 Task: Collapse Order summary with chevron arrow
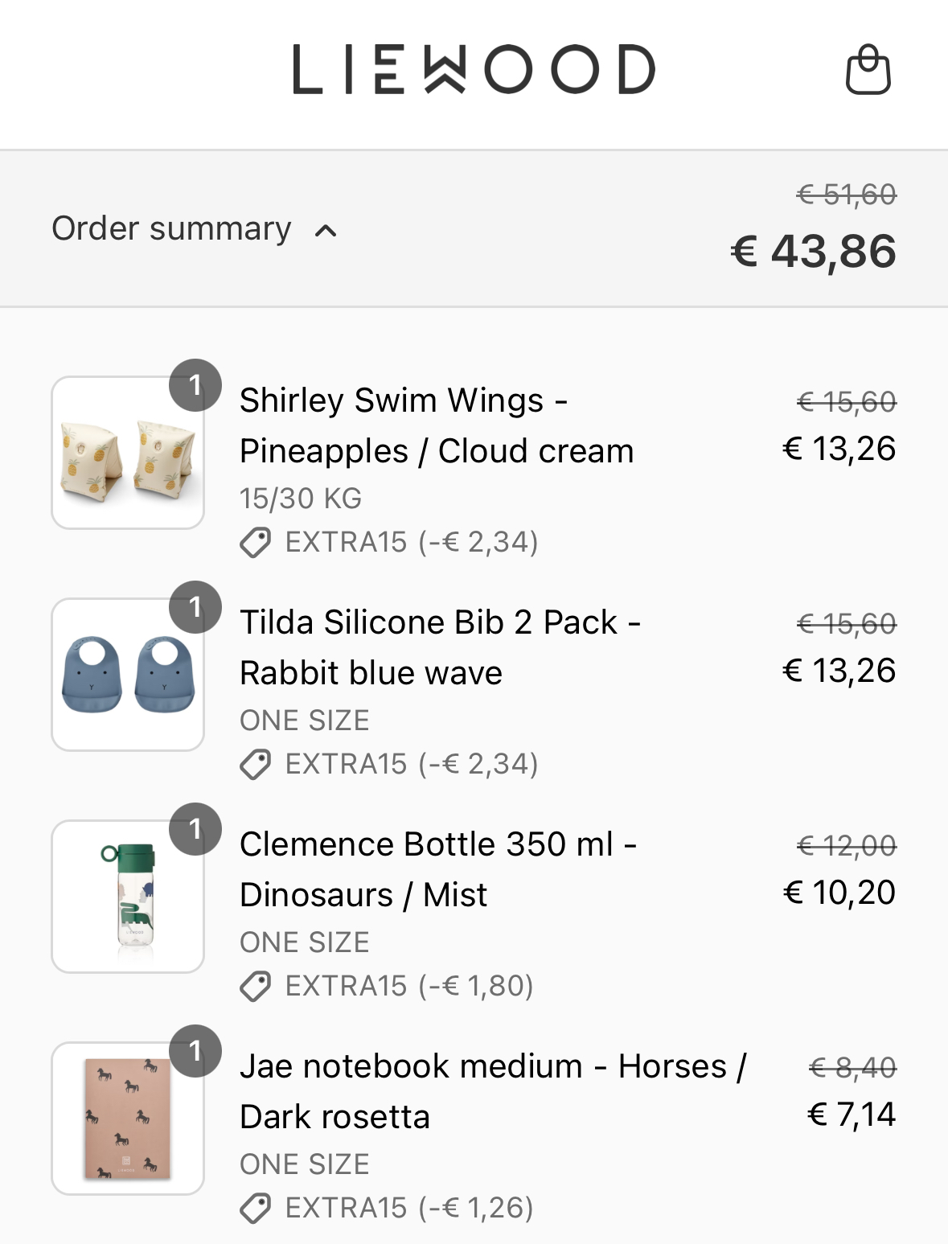point(326,231)
